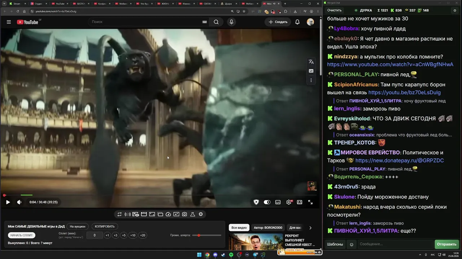Bookmark this page with the star icon

[x=244, y=11]
